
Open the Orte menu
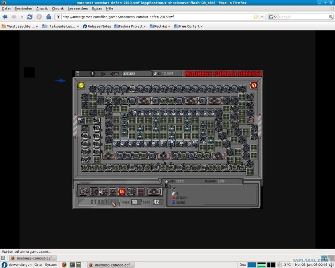(x=38, y=265)
